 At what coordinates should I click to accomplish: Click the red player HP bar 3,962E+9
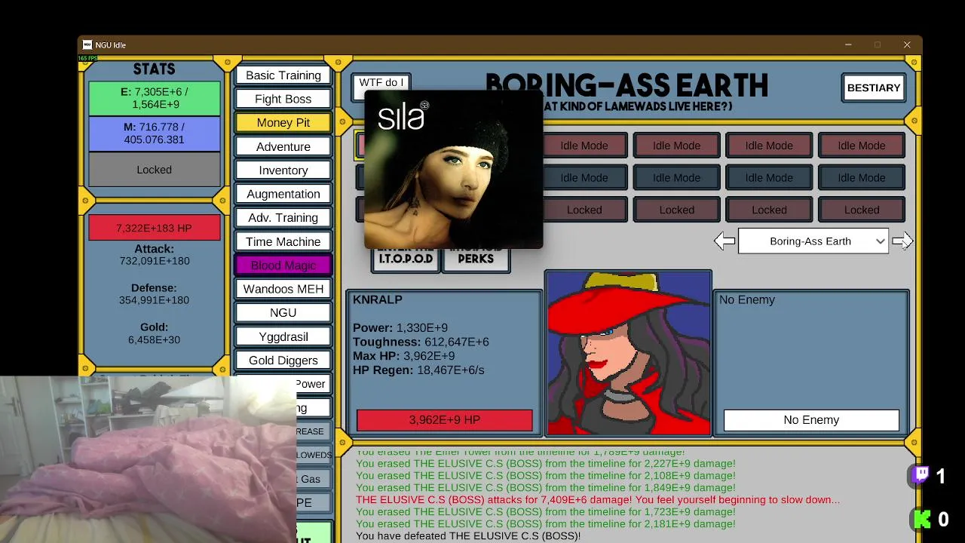click(x=445, y=420)
